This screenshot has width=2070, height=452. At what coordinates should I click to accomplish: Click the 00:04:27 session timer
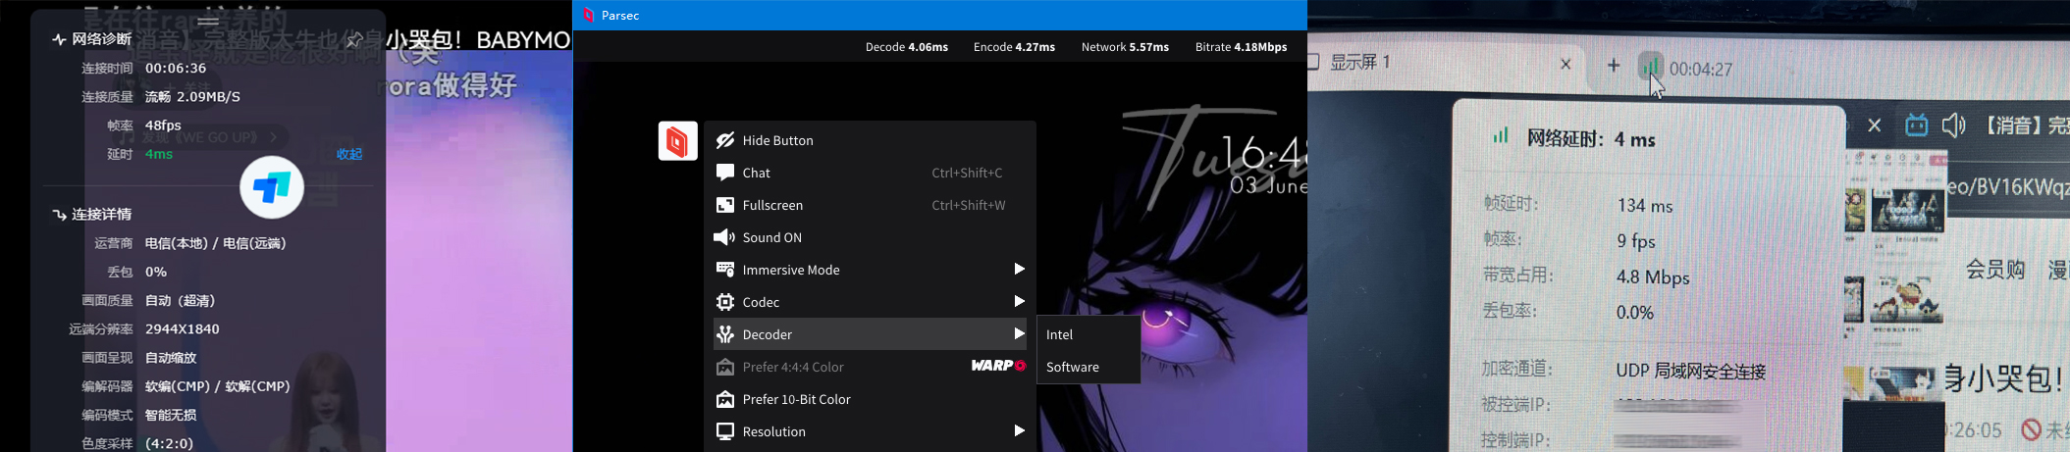pyautogui.click(x=1701, y=70)
